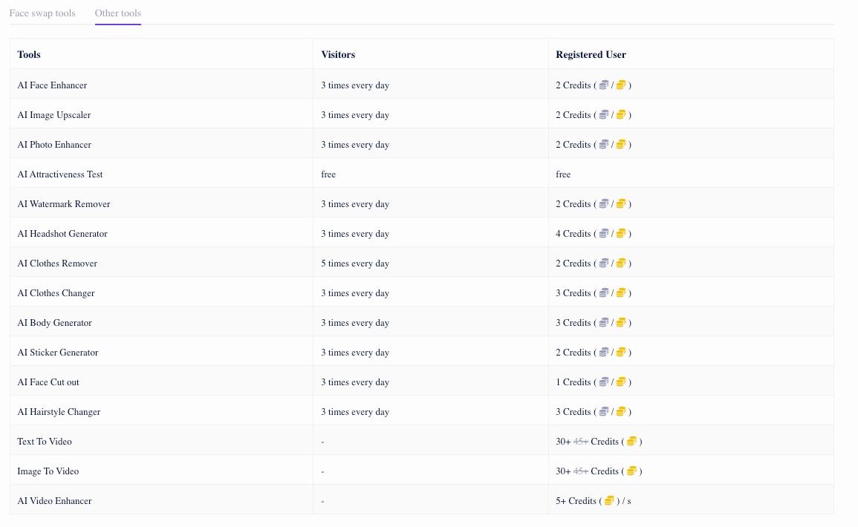Click gold coin icon in AI Video Enhancer row

pyautogui.click(x=609, y=501)
